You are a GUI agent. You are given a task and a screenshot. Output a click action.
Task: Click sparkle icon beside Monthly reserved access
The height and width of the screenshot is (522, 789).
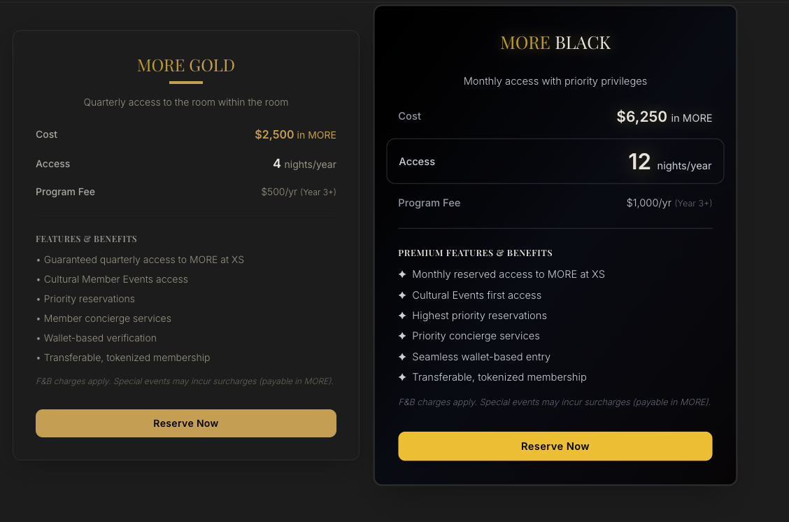(402, 274)
